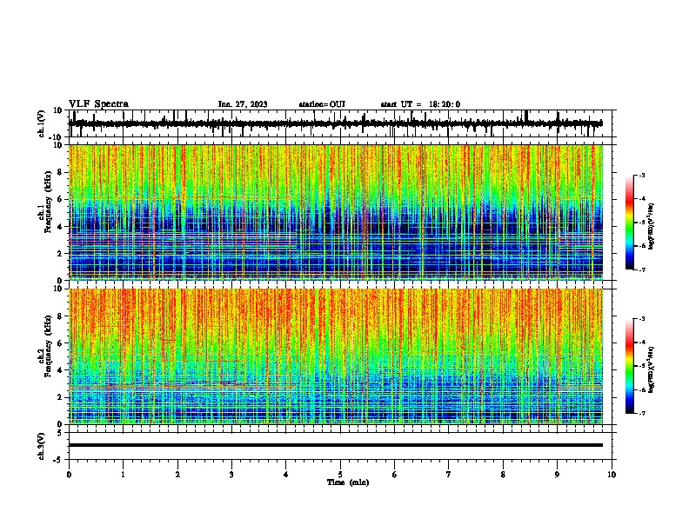Click the "6" kHz tick of ch.2 spectrogram

(60, 343)
